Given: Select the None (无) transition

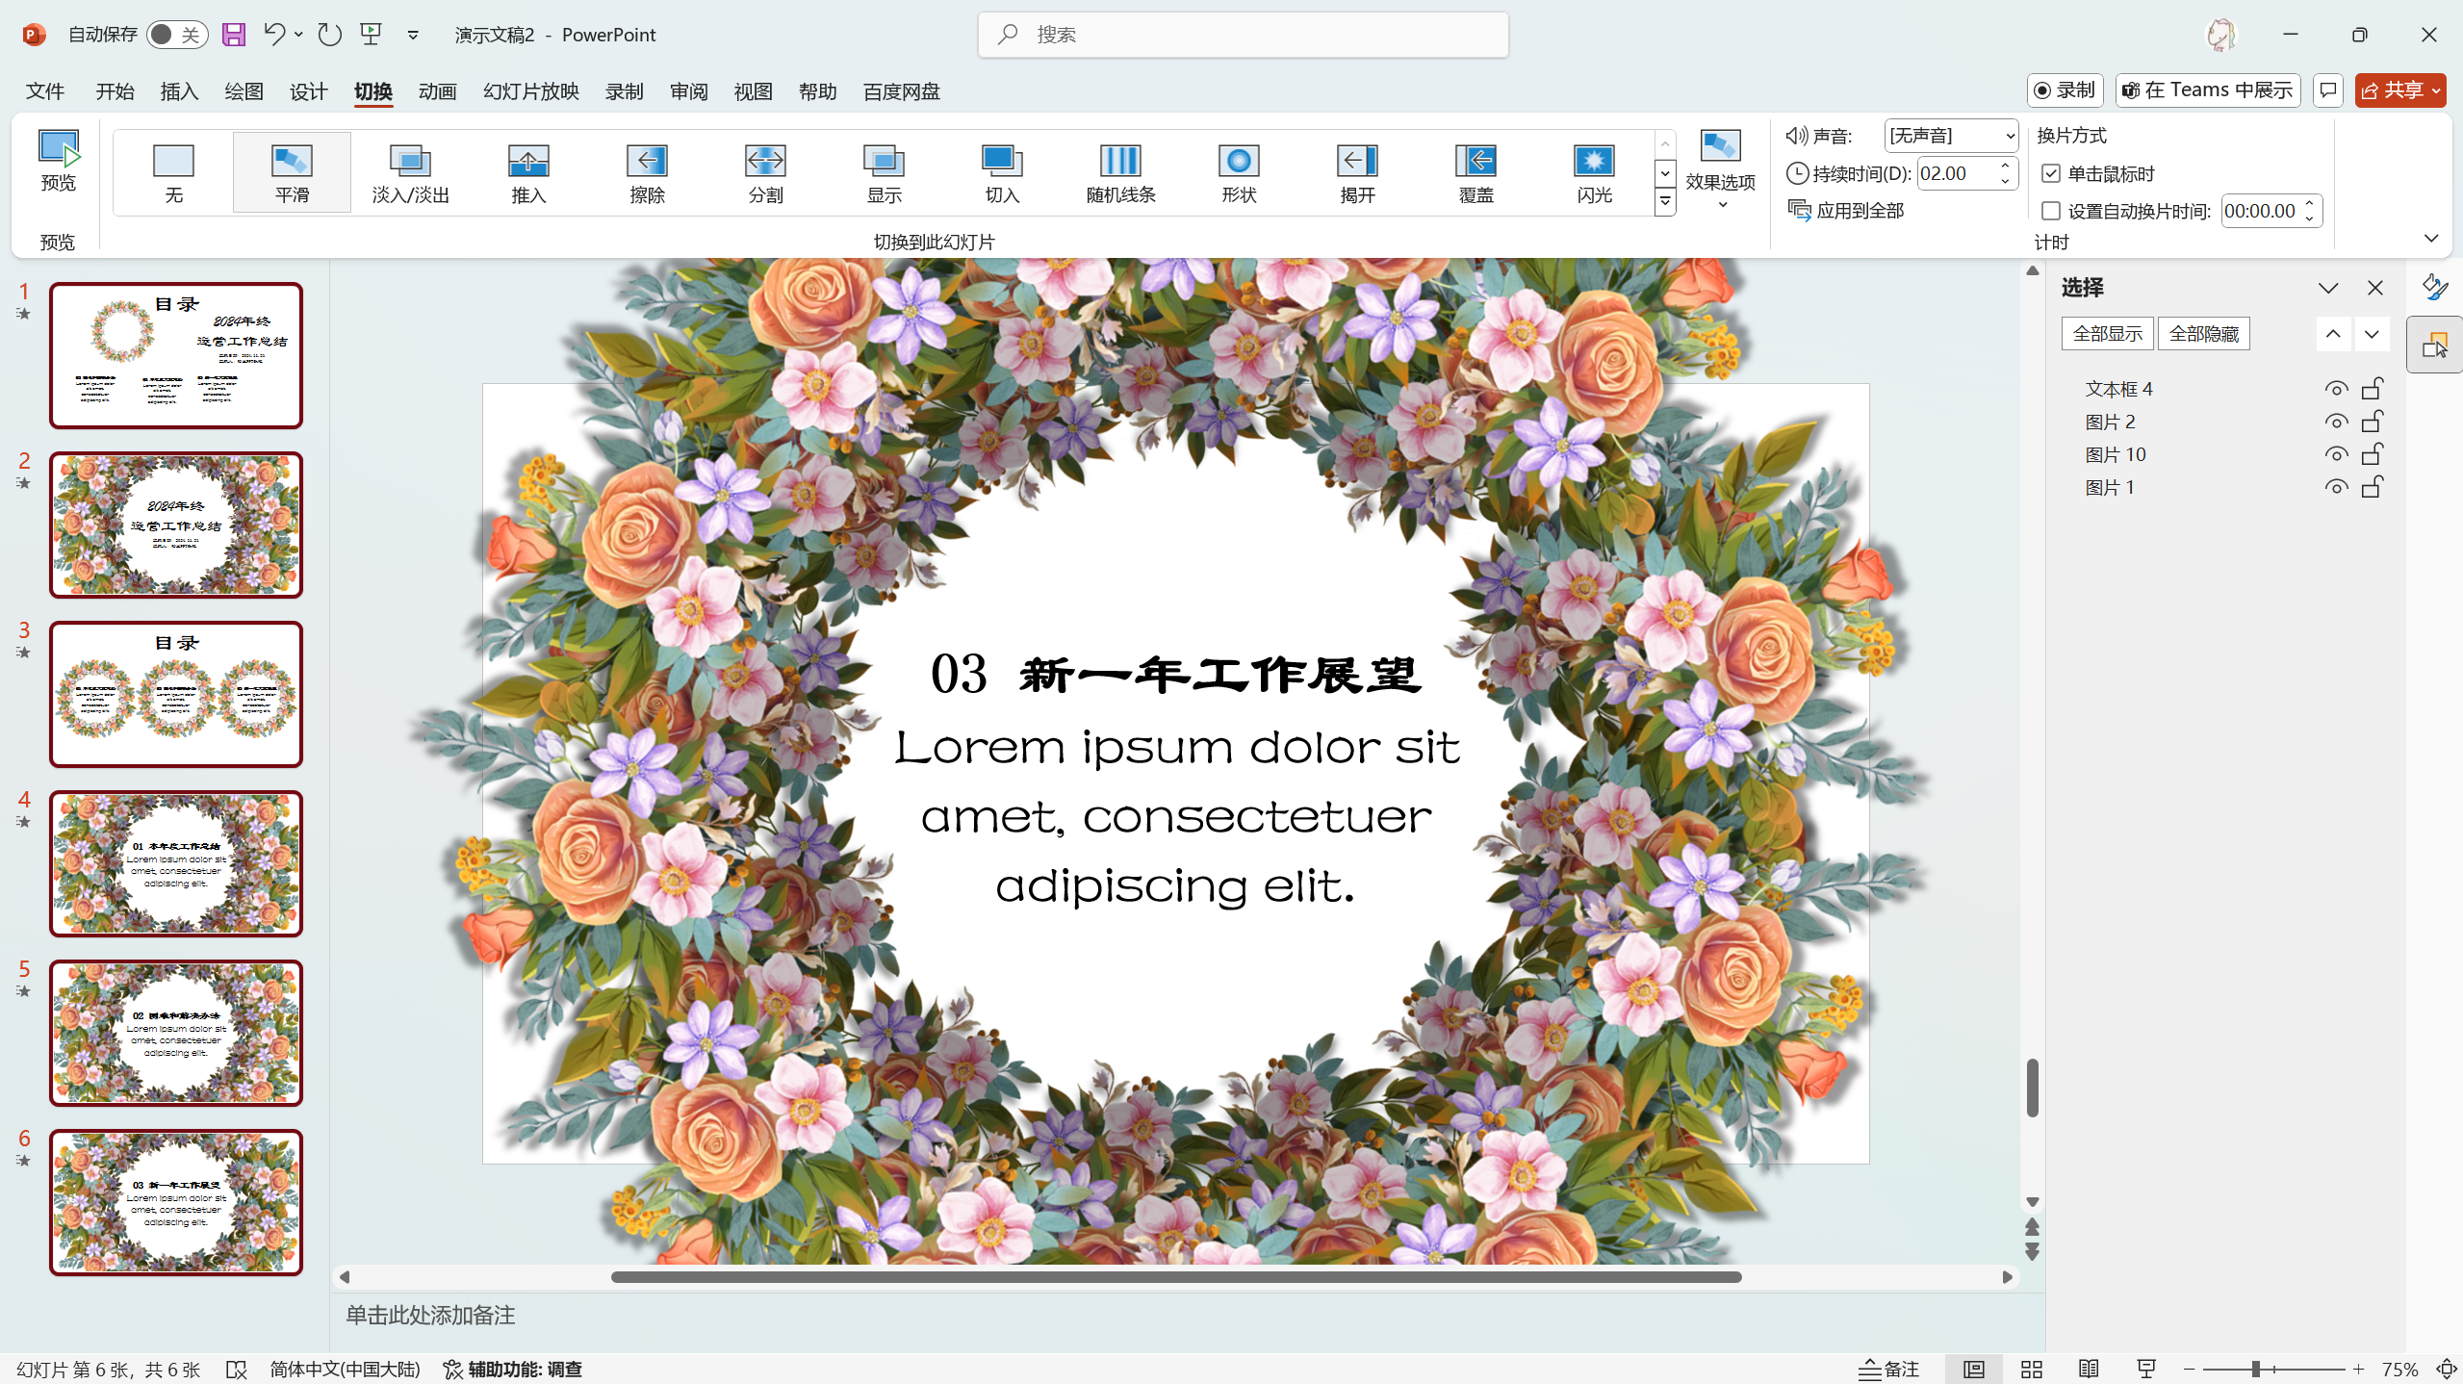Looking at the screenshot, I should tap(174, 173).
